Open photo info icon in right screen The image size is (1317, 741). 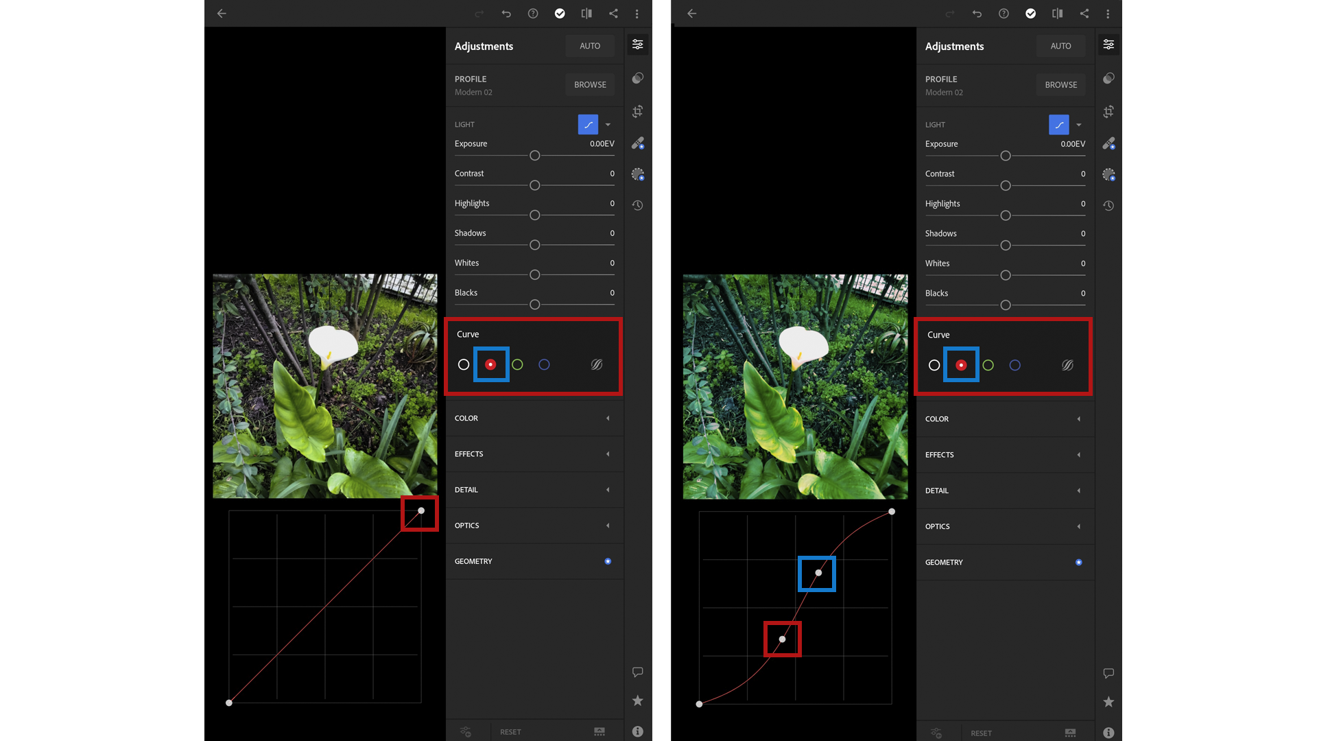(1108, 733)
